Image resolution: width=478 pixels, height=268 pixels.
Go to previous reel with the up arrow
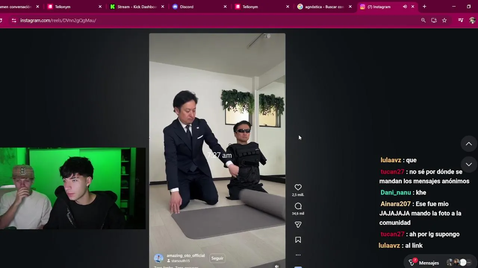[469, 144]
